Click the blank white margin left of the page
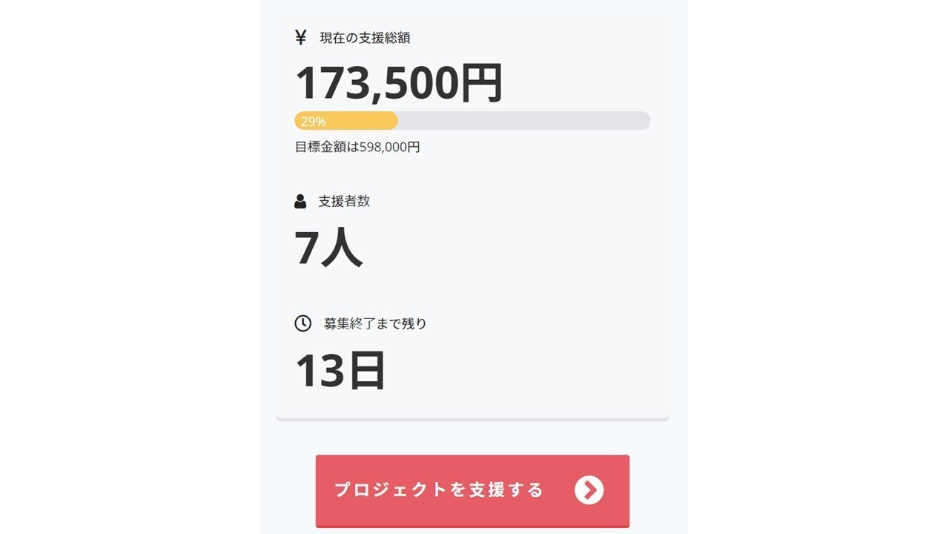Viewport: 949px width, 534px height. tap(130, 267)
